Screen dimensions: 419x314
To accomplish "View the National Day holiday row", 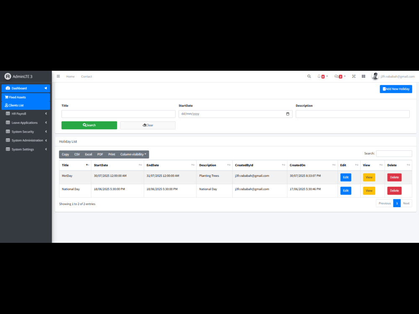I will coord(369,190).
